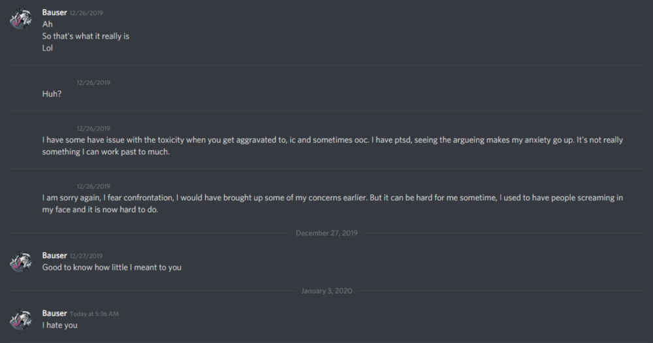Click timestamp above 'I am sorry again' message

point(93,186)
